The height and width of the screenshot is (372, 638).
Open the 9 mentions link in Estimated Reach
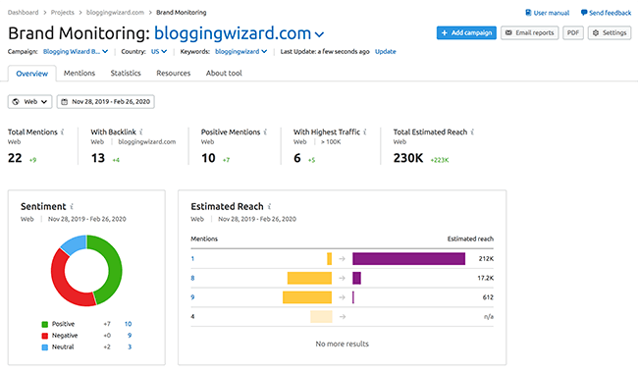pyautogui.click(x=192, y=297)
